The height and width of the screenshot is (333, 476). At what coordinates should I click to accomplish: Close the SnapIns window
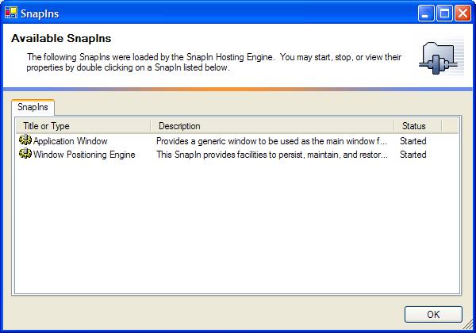coord(463,13)
